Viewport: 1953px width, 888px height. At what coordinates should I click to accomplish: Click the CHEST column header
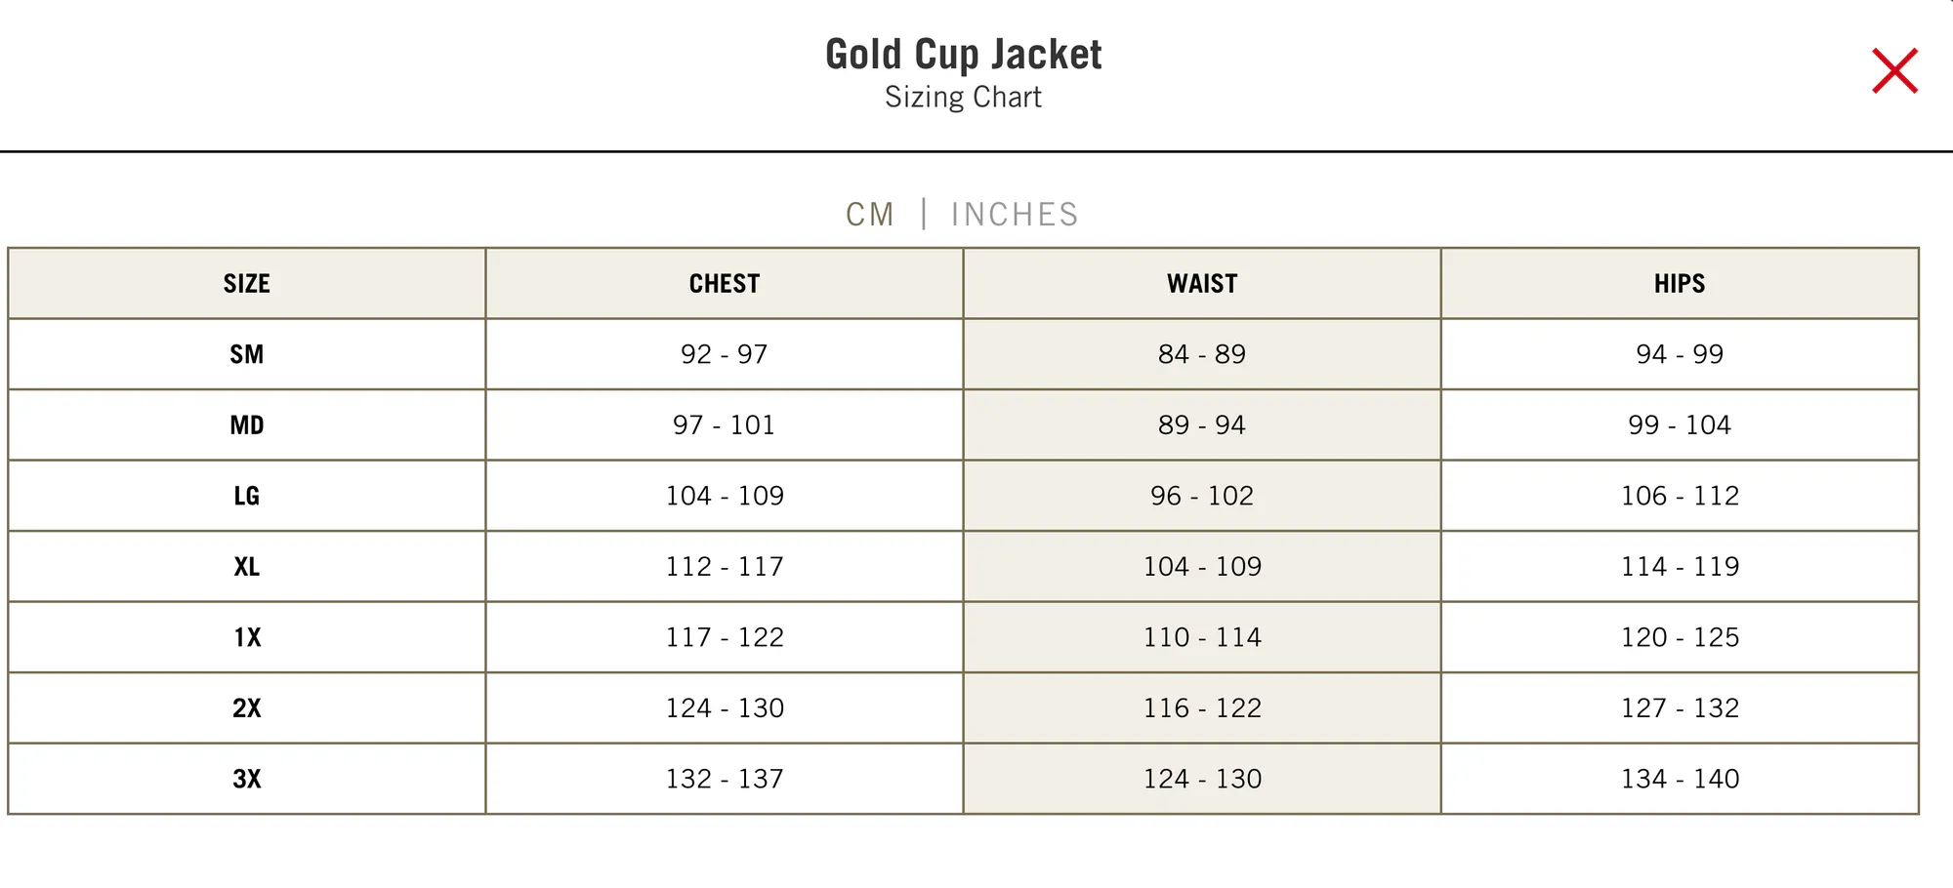(725, 284)
